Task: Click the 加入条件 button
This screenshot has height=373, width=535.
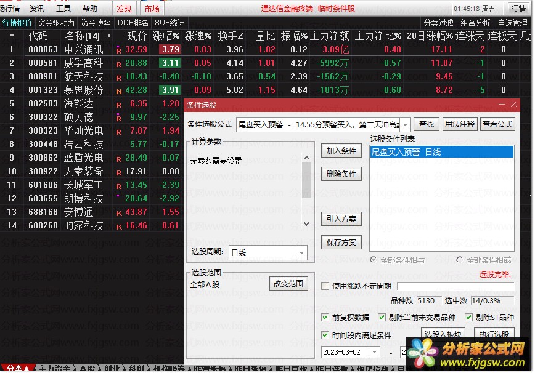Action: [341, 151]
